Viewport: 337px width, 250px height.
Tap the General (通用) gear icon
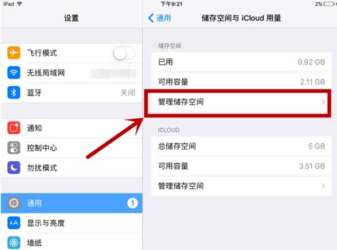[x=14, y=203]
